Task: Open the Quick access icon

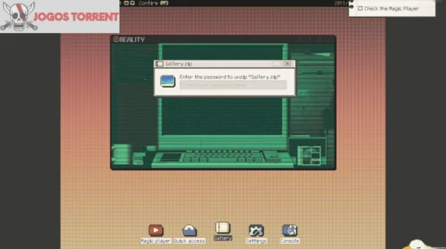Action: coord(189,230)
